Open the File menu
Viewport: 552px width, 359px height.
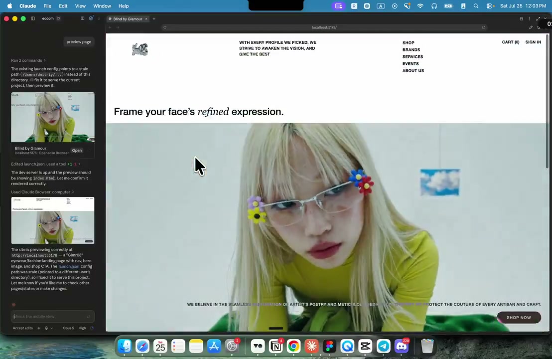pyautogui.click(x=47, y=6)
